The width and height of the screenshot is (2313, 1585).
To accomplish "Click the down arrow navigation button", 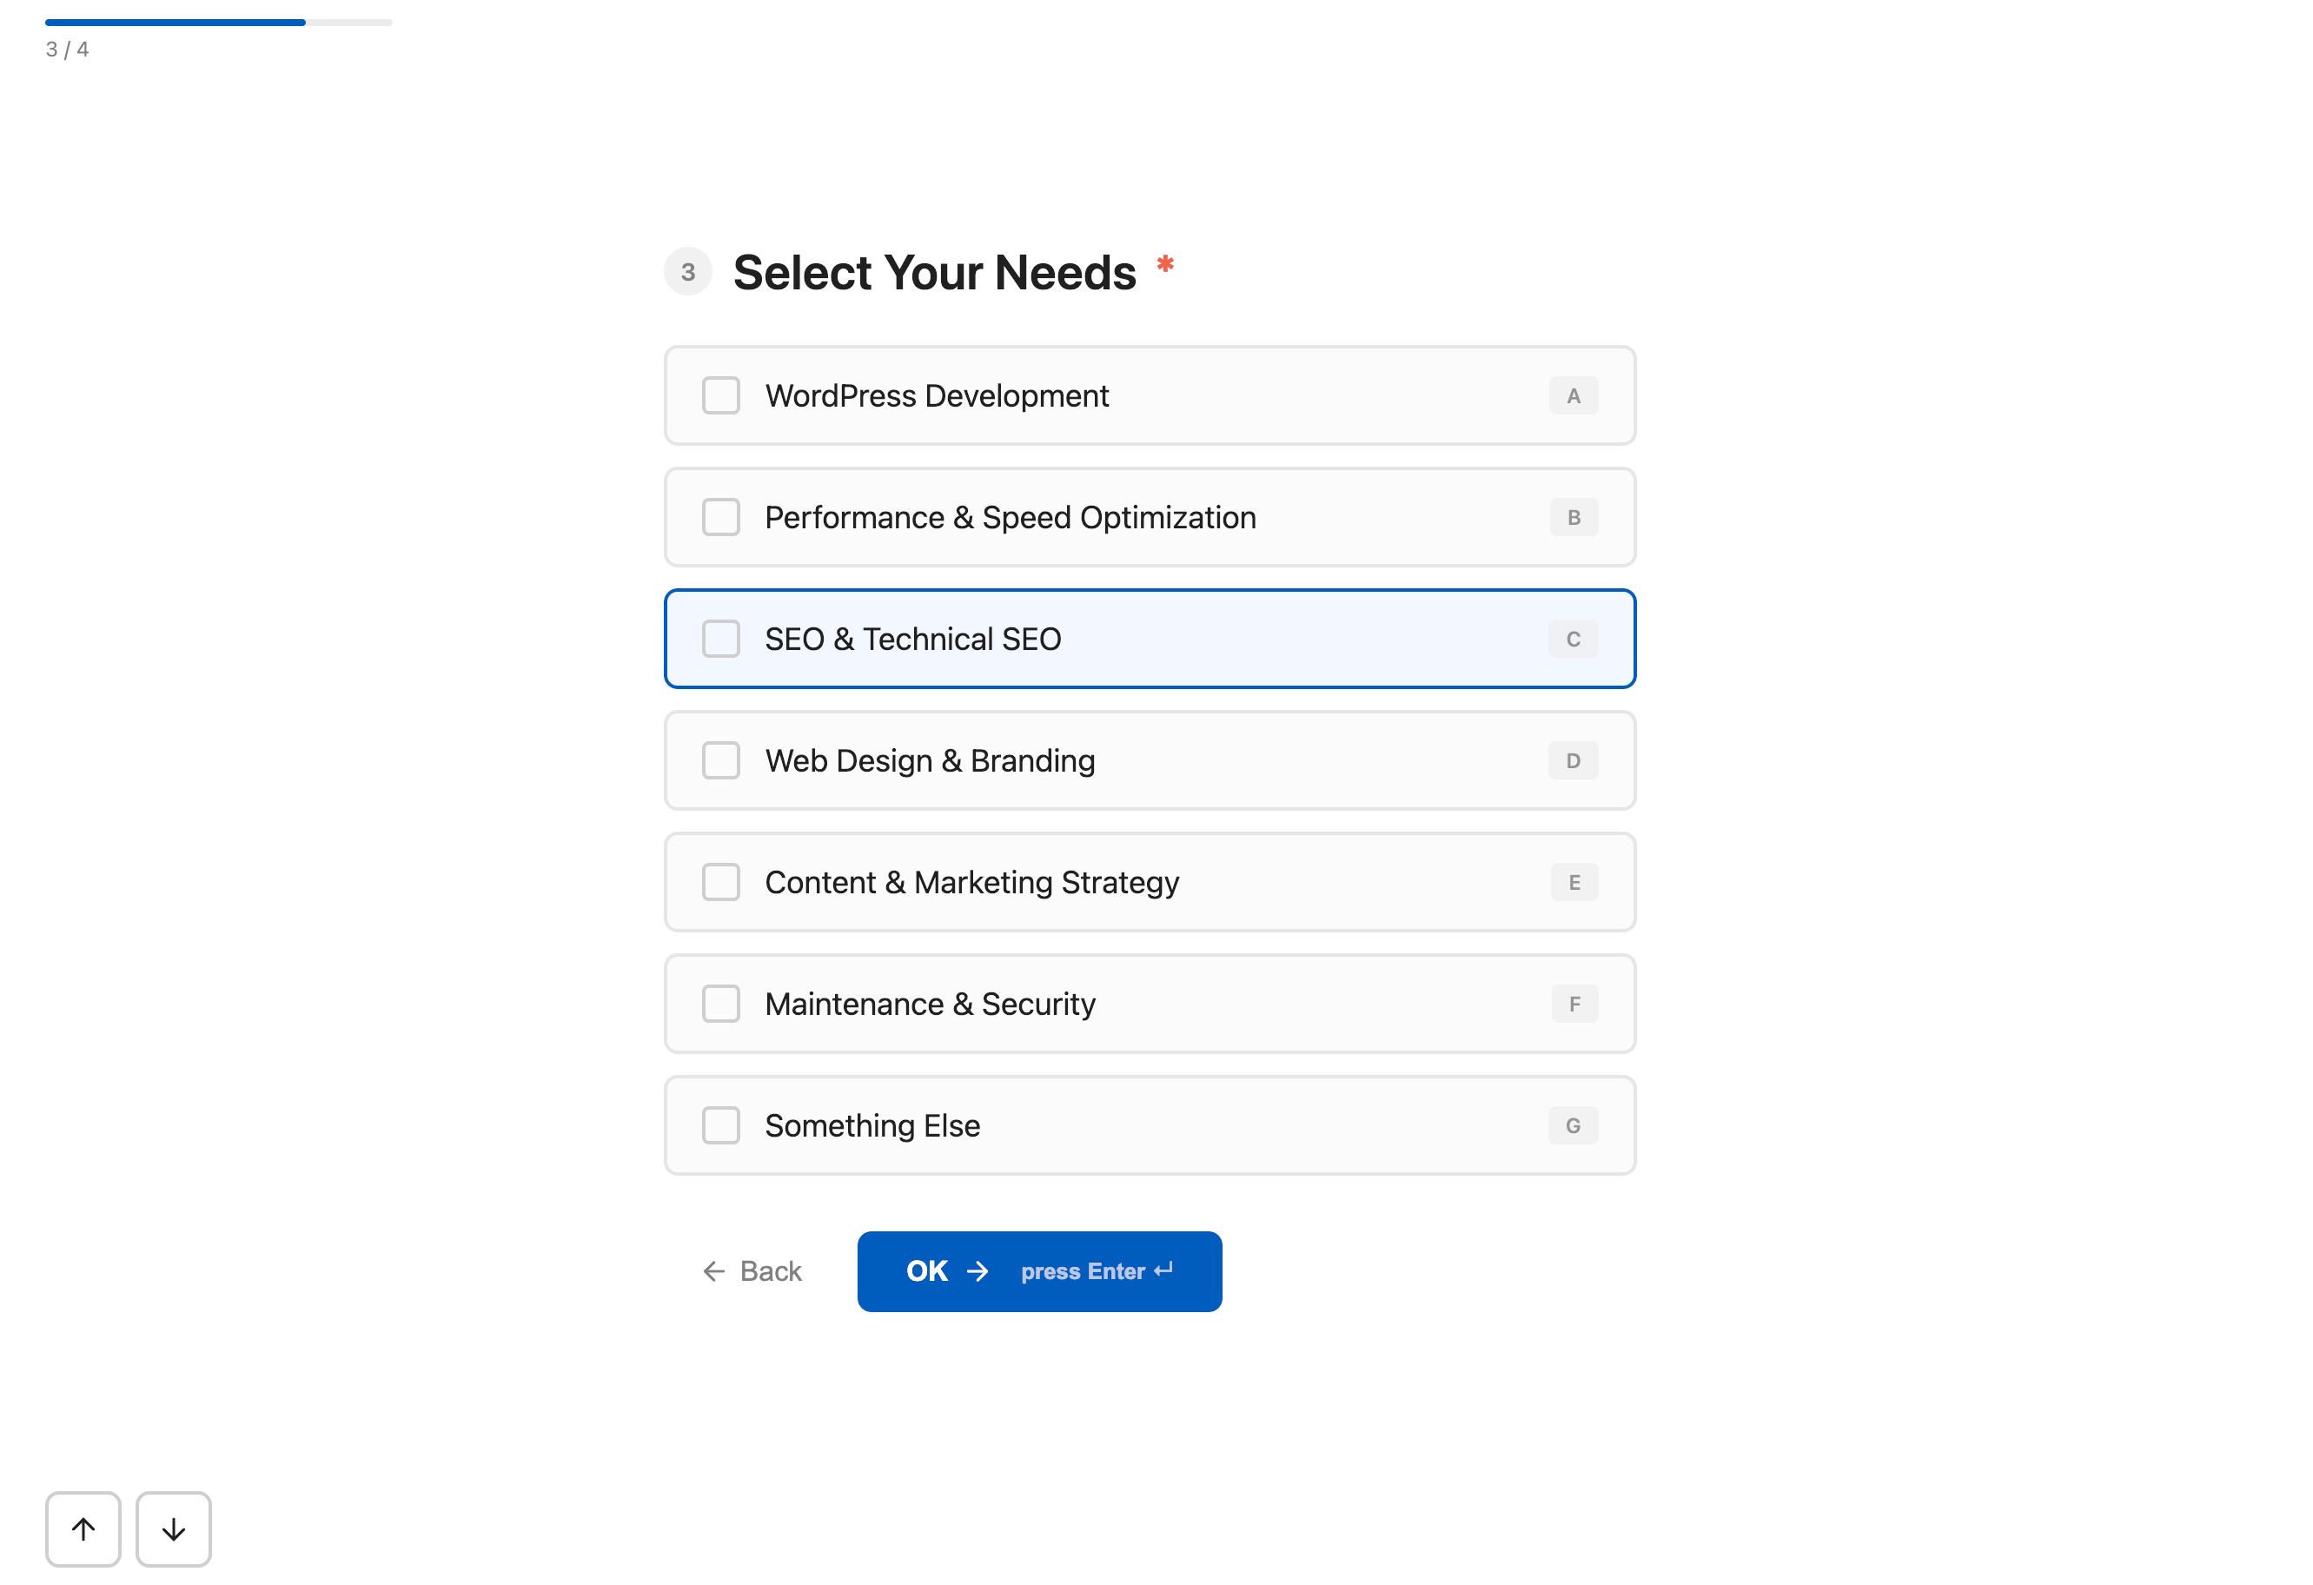I will coord(173,1529).
